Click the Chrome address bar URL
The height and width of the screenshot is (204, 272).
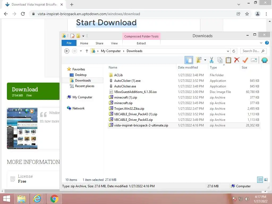click(89, 14)
